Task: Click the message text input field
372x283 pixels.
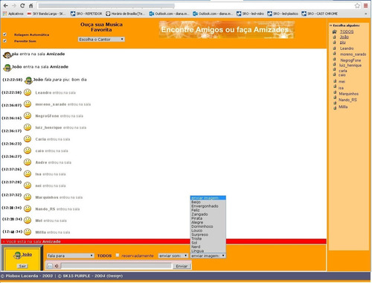Action: 116,266
